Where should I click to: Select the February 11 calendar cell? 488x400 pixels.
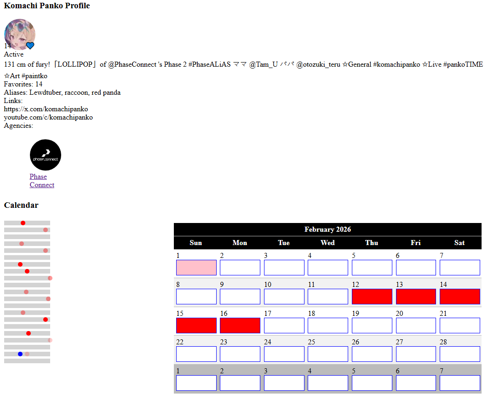[328, 297]
